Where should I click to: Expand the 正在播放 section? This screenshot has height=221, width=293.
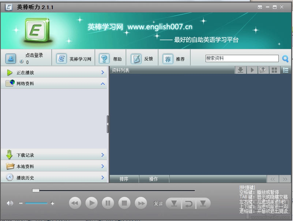54,72
